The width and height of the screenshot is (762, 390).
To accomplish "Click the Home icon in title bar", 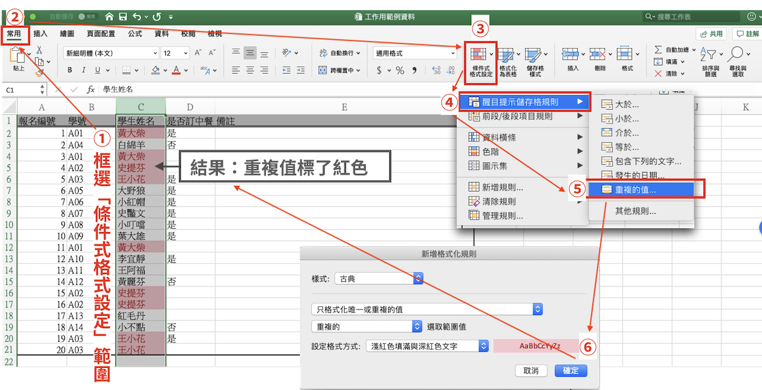I will click(110, 16).
